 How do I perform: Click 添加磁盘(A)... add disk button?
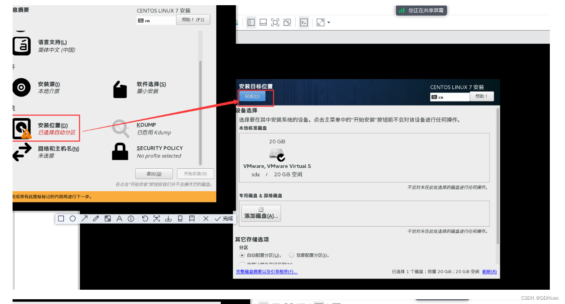pos(261,213)
